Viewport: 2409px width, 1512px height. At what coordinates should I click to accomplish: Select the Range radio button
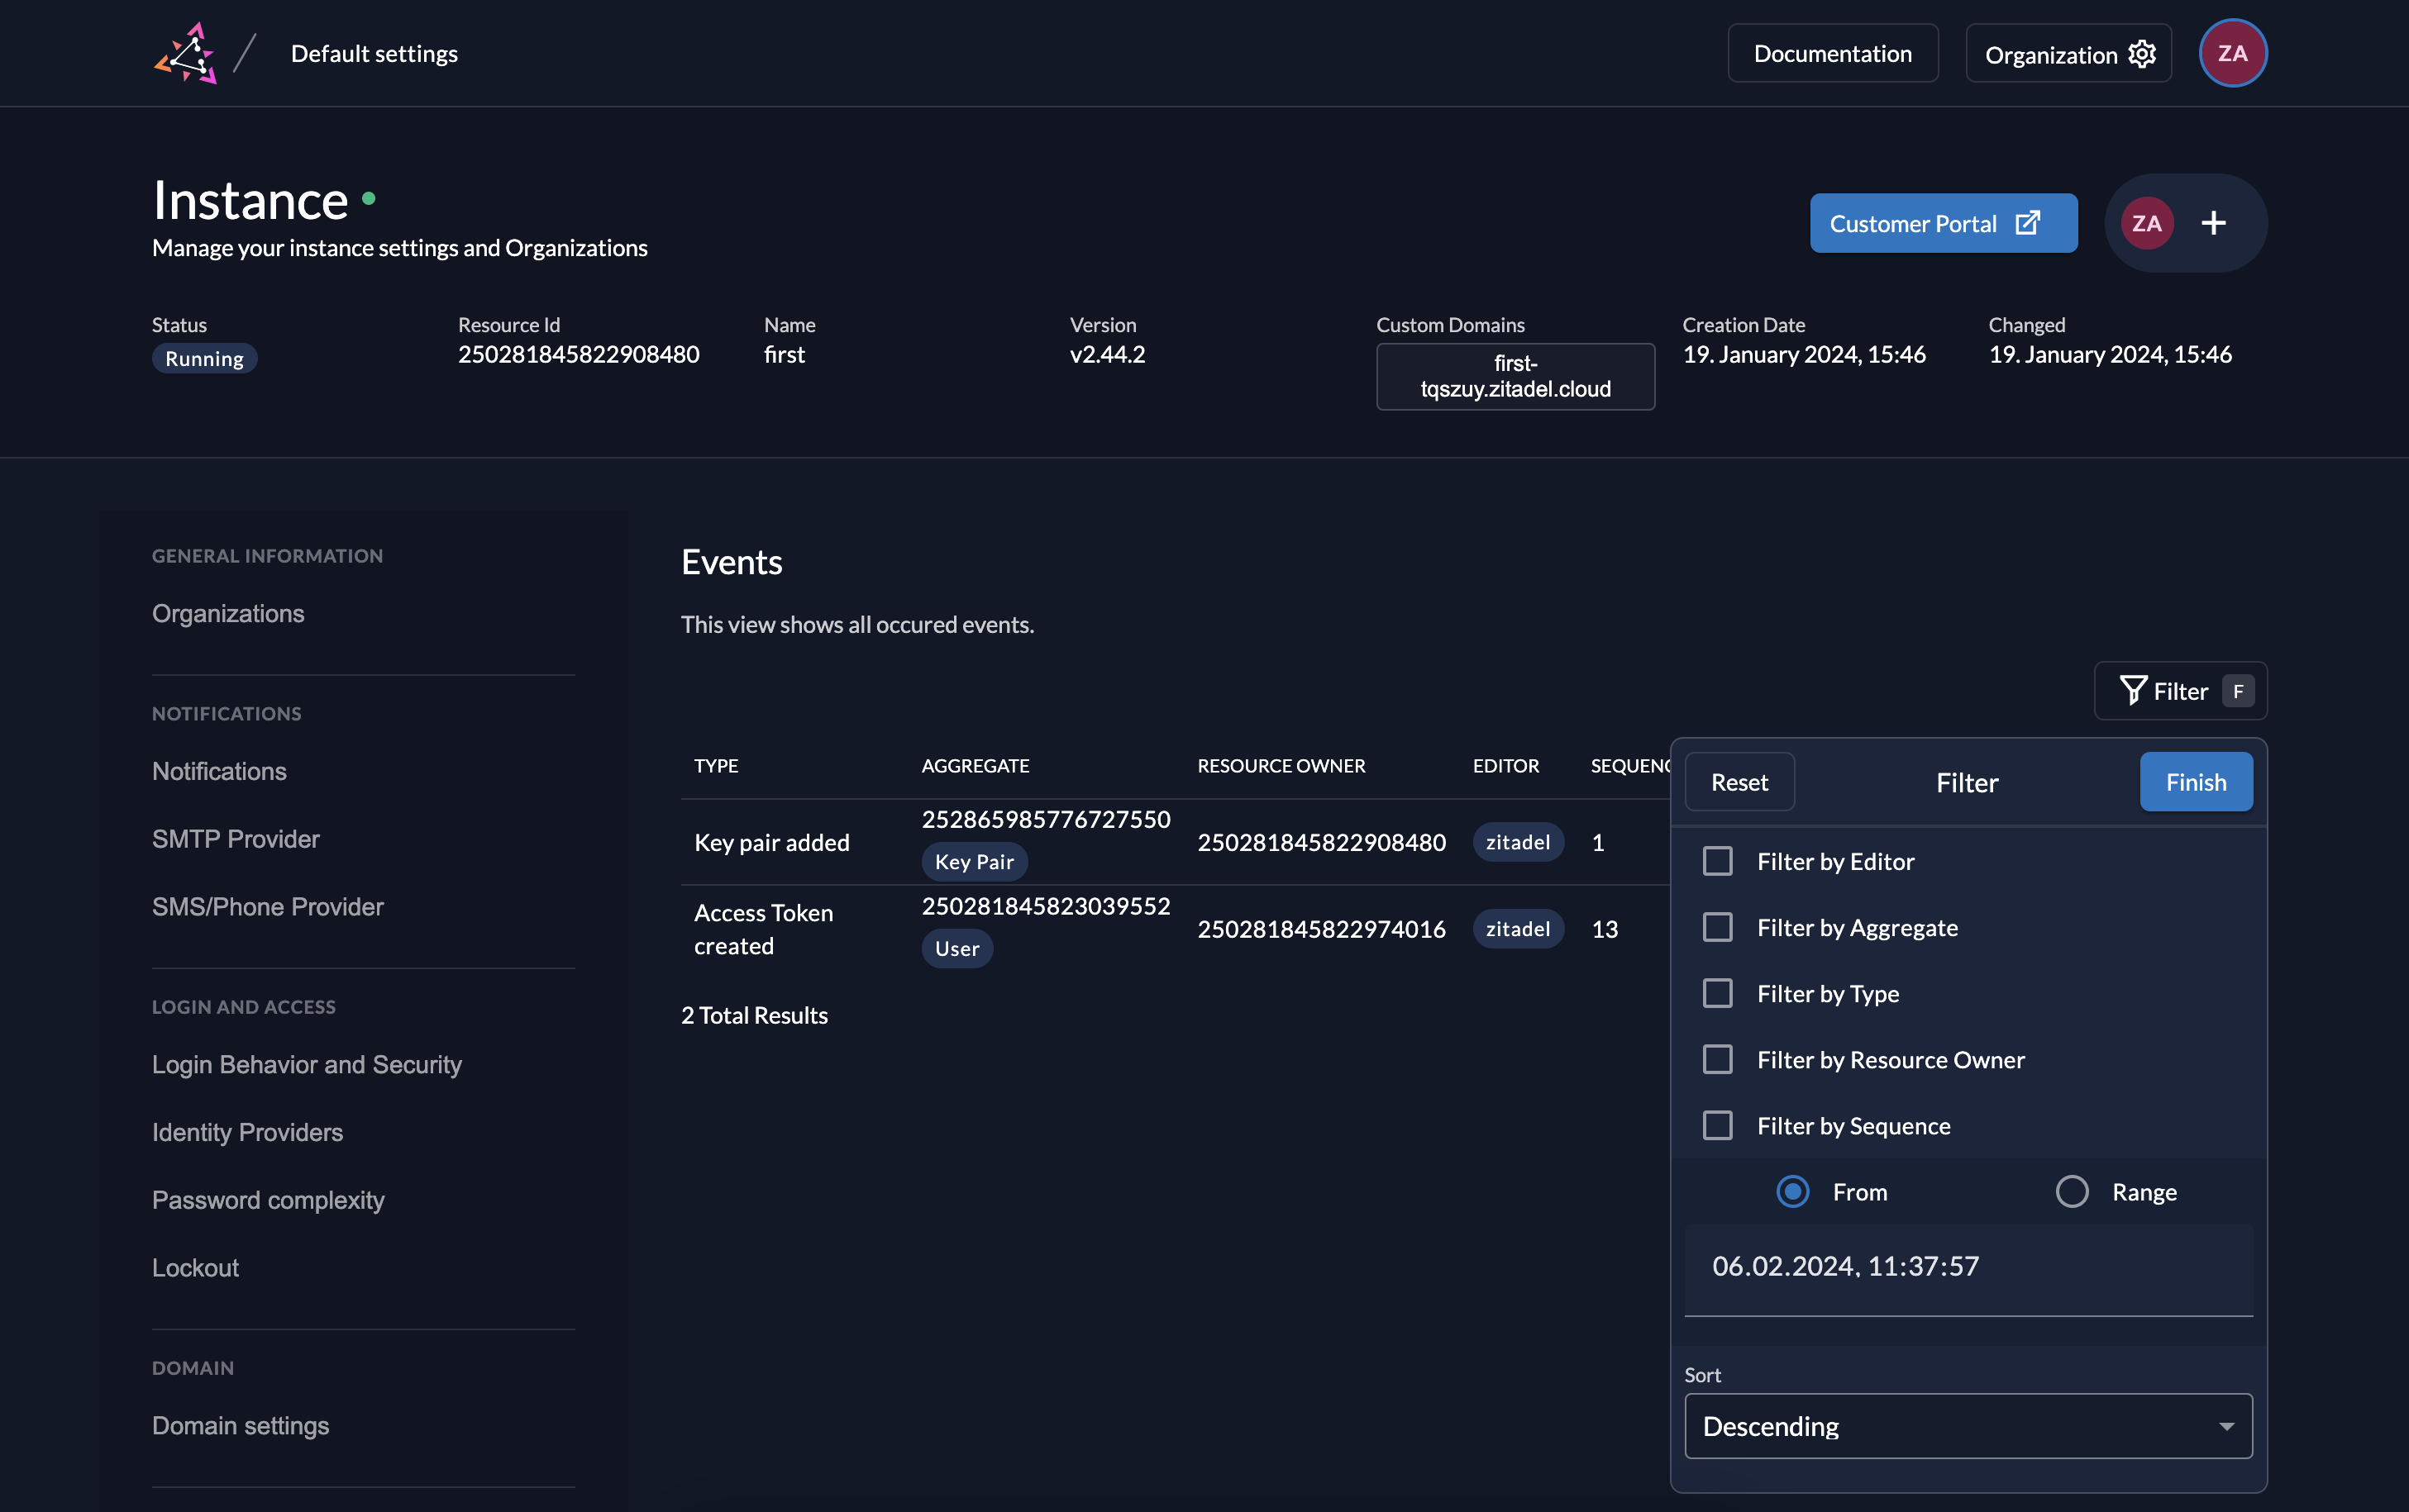click(2072, 1191)
